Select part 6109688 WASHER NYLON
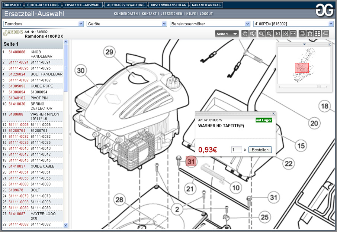The height and width of the screenshot is (232, 337). click(x=33, y=117)
